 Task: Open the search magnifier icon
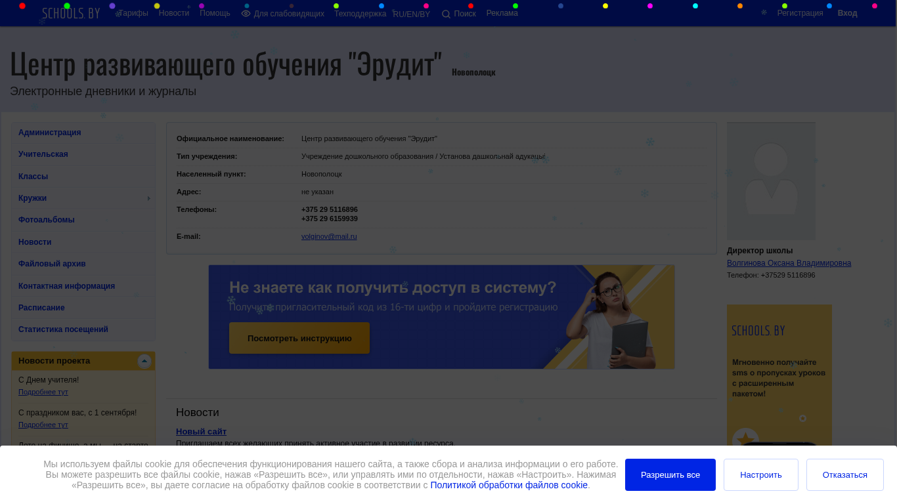click(x=446, y=14)
